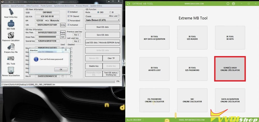
Task: Click Paste button next to Key Pass
Action: click(63, 32)
